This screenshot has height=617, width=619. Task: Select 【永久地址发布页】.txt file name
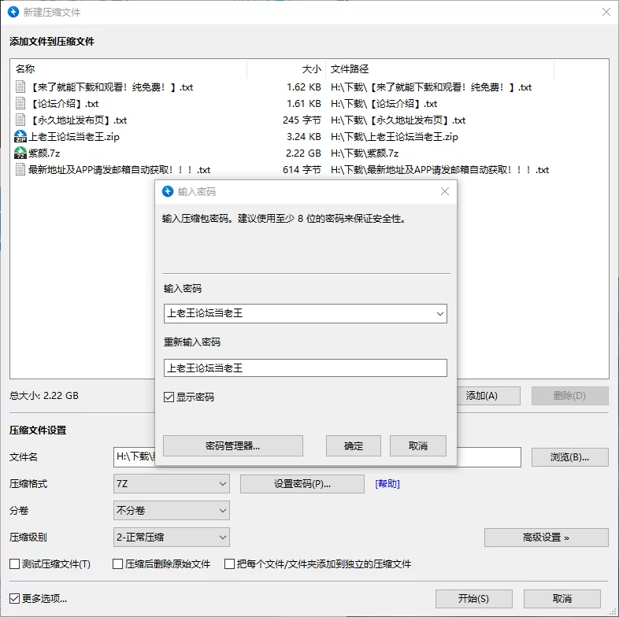pyautogui.click(x=78, y=120)
